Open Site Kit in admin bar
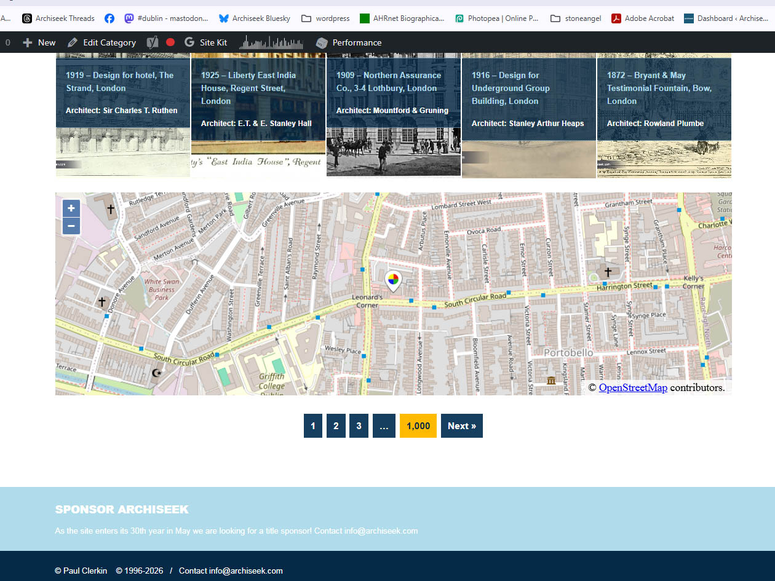The height and width of the screenshot is (581, 775). [x=206, y=42]
